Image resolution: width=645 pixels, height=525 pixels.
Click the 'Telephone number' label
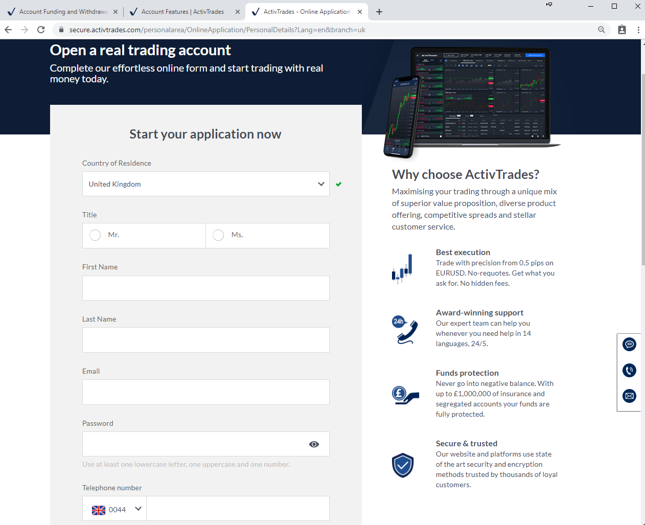(112, 488)
